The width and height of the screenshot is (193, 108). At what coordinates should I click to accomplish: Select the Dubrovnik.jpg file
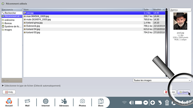point(94,26)
